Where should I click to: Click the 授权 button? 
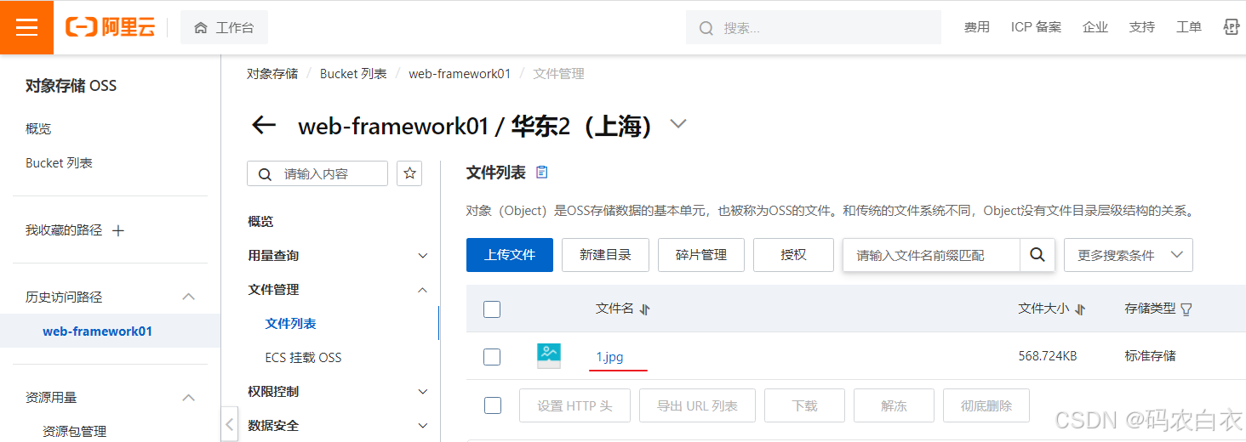point(793,255)
